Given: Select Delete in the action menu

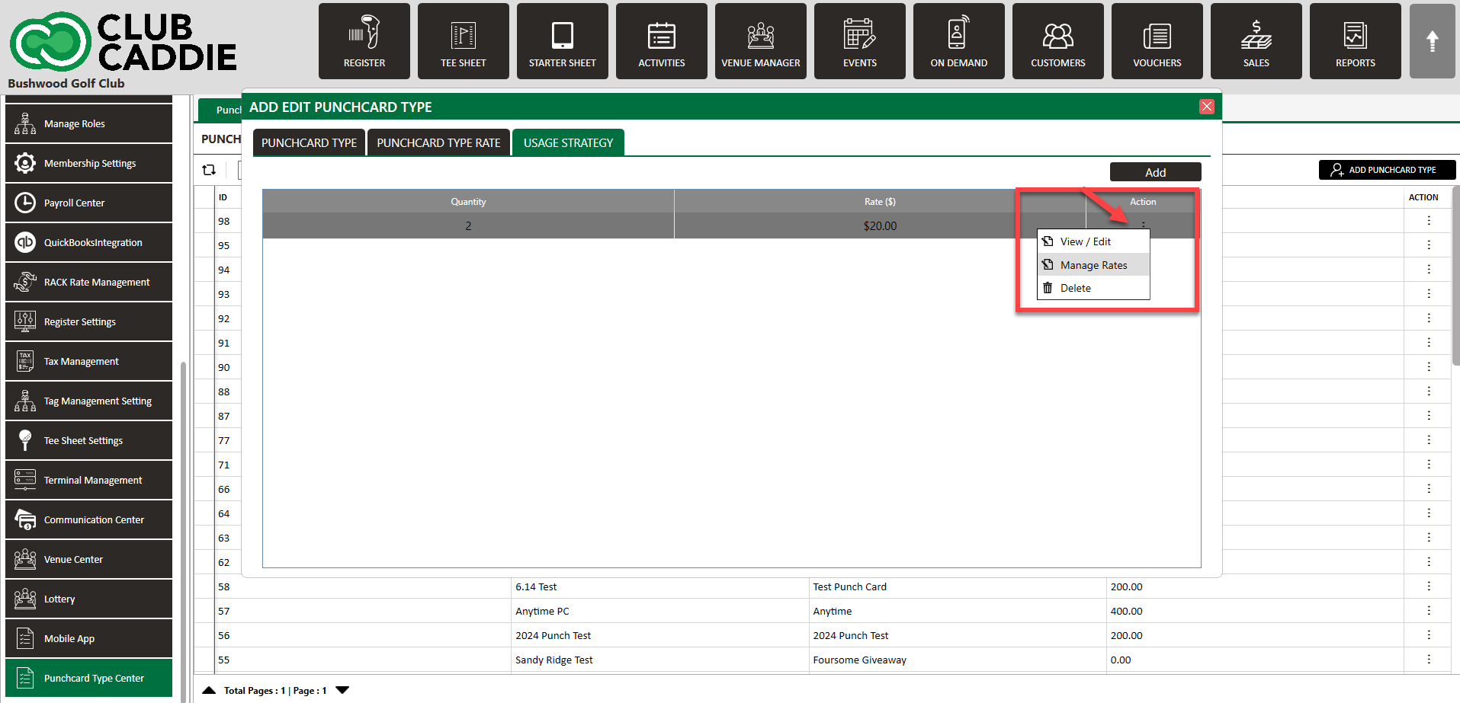Looking at the screenshot, I should click(x=1075, y=288).
